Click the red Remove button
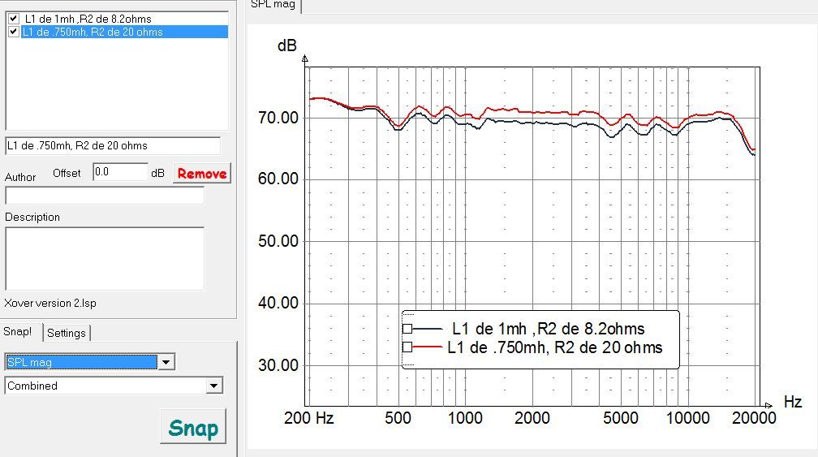The height and width of the screenshot is (457, 818). click(202, 174)
